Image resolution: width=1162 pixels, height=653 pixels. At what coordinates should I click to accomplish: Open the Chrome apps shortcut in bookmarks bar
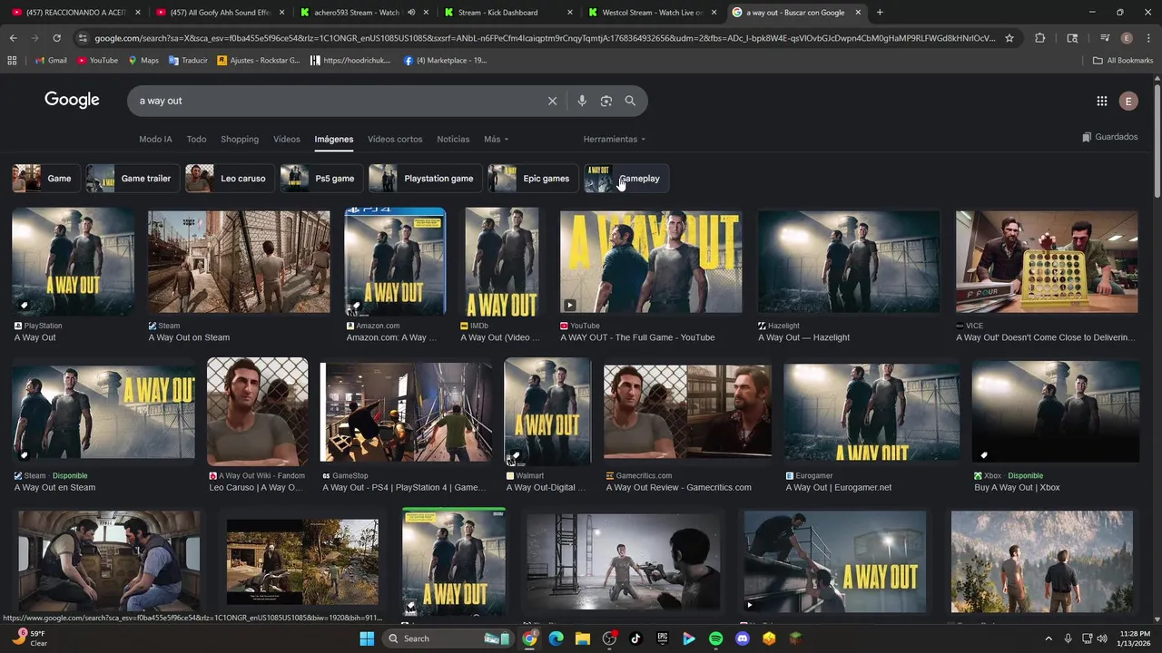(12, 60)
